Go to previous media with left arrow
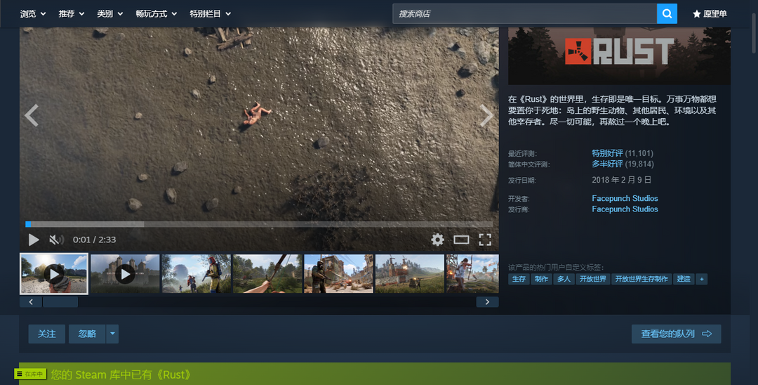The width and height of the screenshot is (758, 385). coord(31,115)
